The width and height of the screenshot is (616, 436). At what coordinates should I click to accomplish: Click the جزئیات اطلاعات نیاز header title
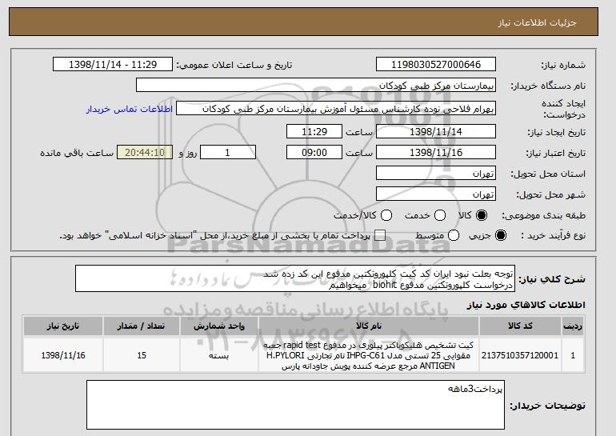click(537, 22)
